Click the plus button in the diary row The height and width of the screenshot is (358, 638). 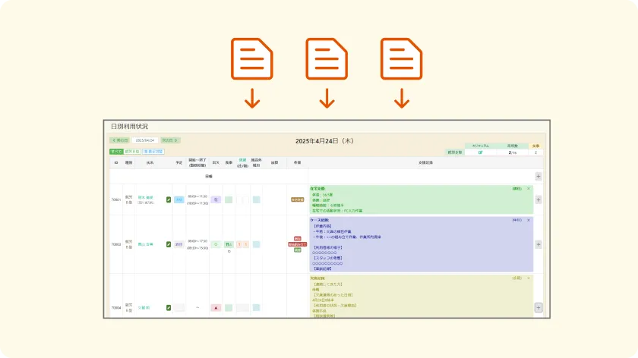coord(539,176)
